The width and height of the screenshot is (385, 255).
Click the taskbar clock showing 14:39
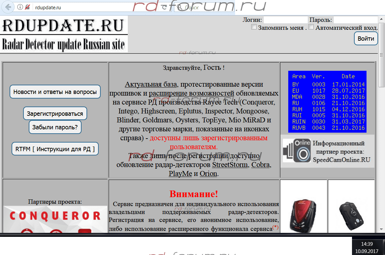[367, 247]
